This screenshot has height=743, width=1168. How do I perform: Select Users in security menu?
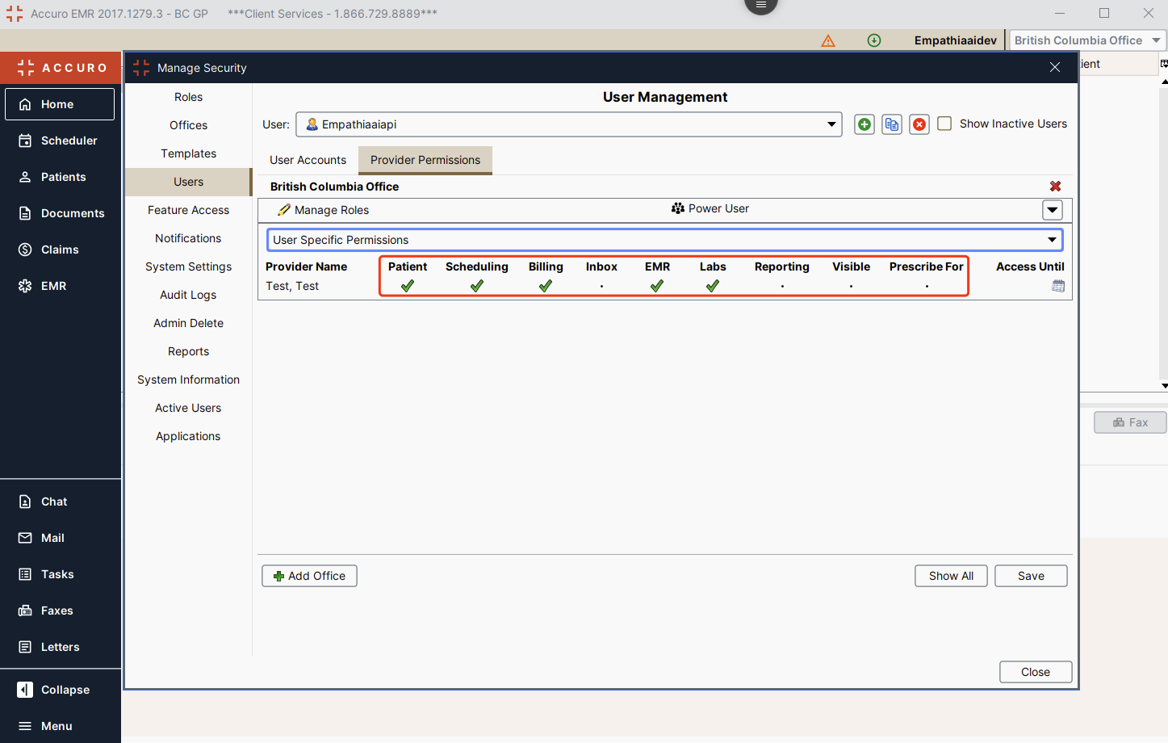coord(188,182)
